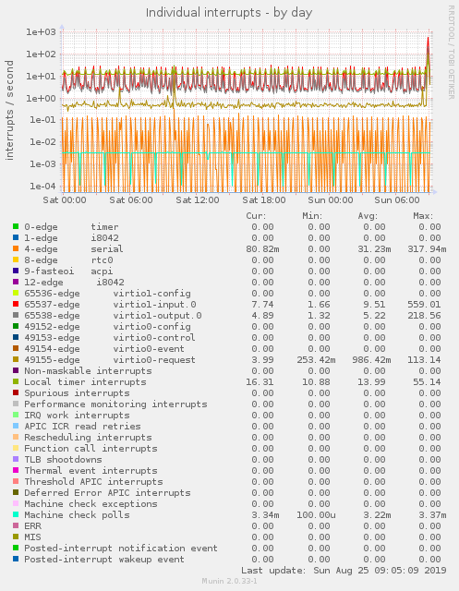Click the 559.01 max value for virtio1-input.0
The width and height of the screenshot is (459, 591).
(x=424, y=304)
